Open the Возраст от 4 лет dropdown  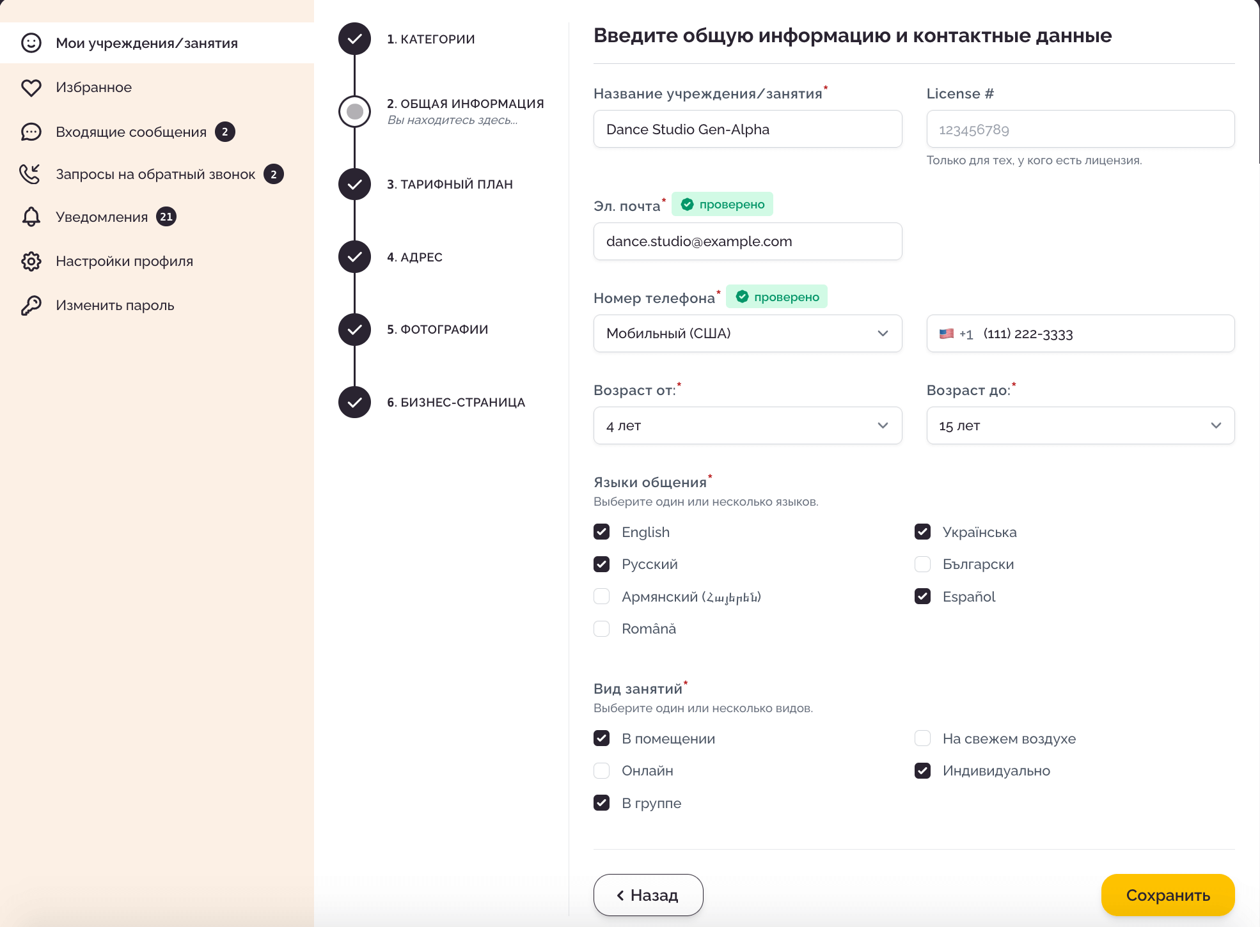[748, 426]
